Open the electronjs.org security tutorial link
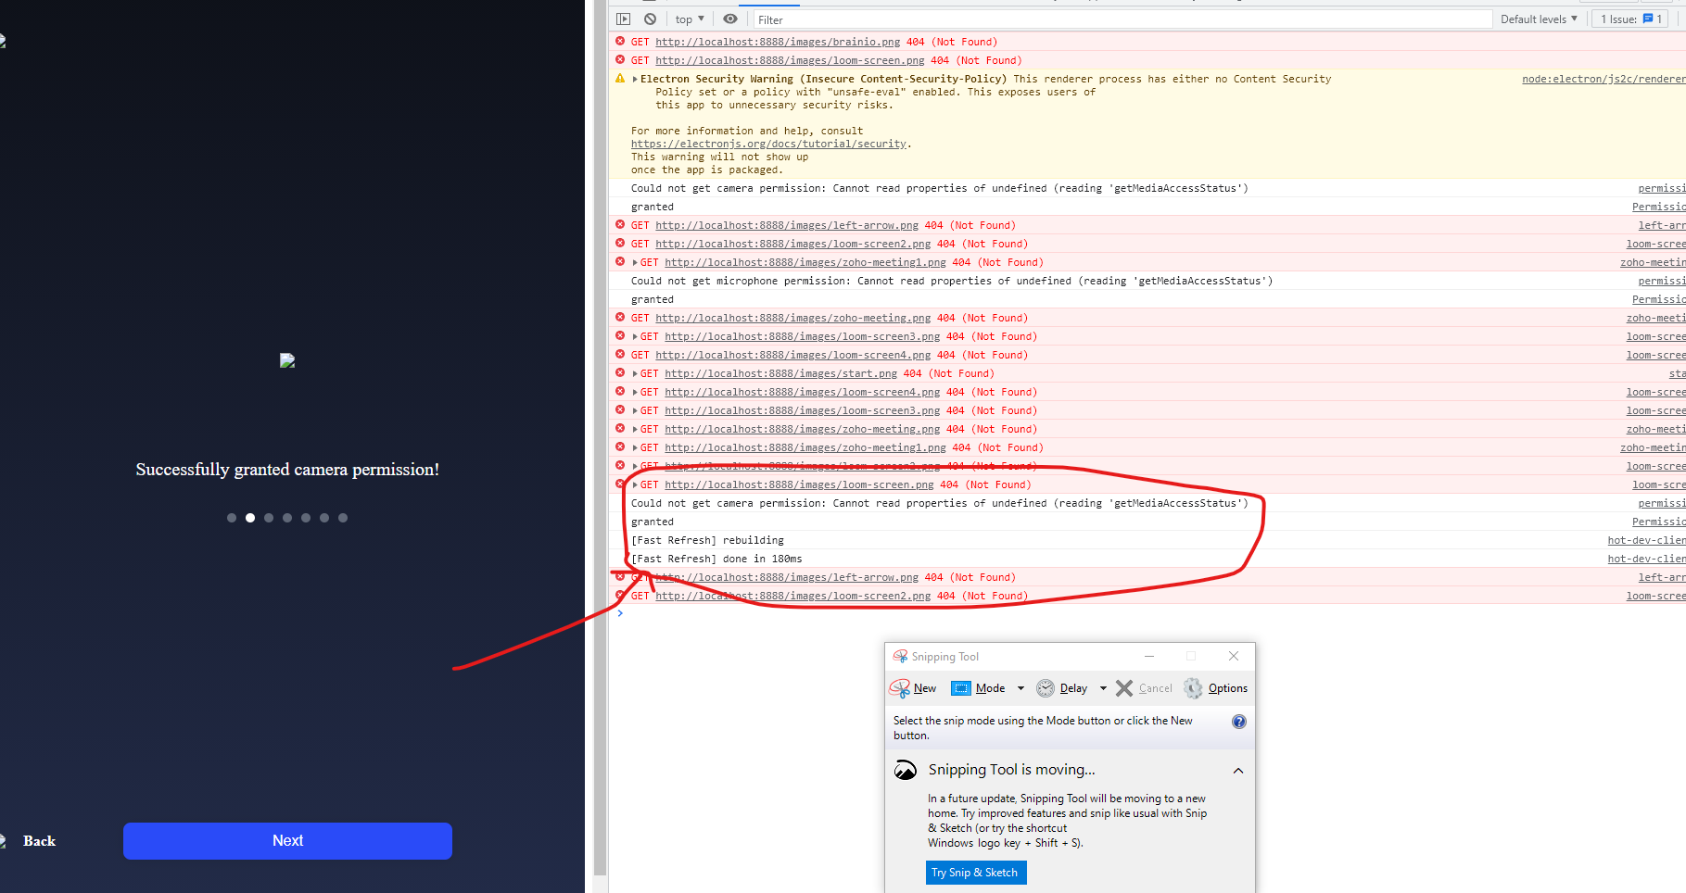This screenshot has height=893, width=1686. [x=767, y=144]
